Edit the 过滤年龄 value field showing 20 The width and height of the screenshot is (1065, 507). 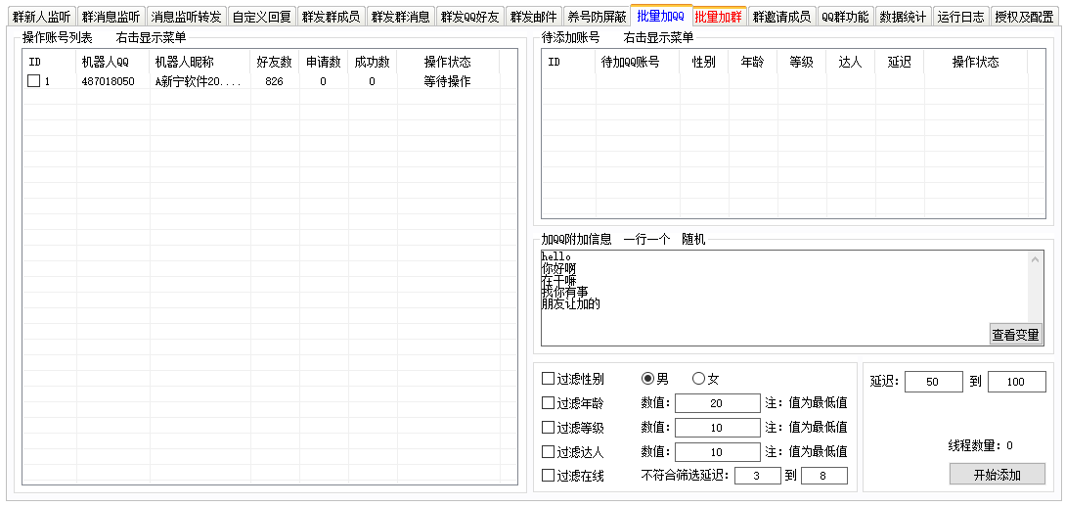[x=717, y=403]
